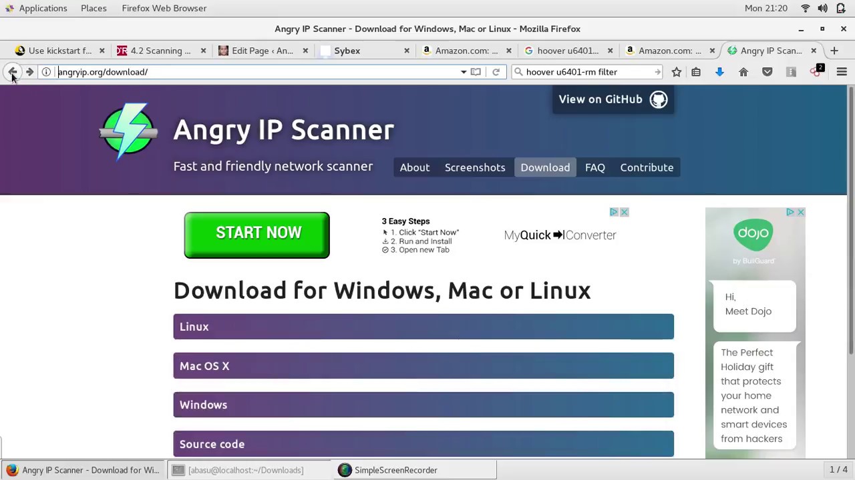Reload the current page
The height and width of the screenshot is (480, 855).
tap(496, 72)
